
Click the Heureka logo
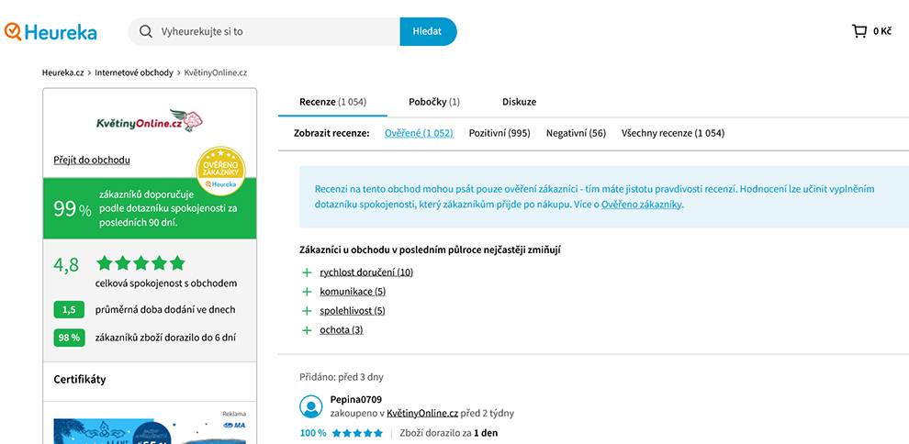click(x=50, y=31)
